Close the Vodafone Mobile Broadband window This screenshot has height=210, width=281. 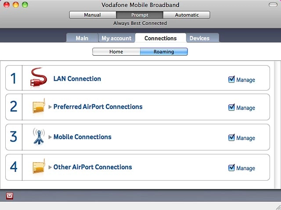pos(7,5)
